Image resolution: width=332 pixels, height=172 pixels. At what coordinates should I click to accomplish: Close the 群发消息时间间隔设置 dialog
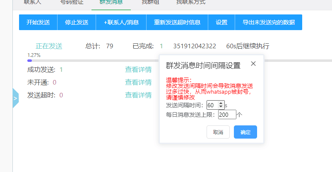(x=253, y=64)
